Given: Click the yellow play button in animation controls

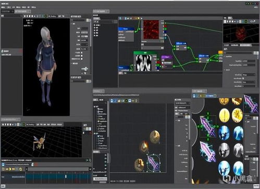Looking at the screenshot, I should (x=10, y=169).
